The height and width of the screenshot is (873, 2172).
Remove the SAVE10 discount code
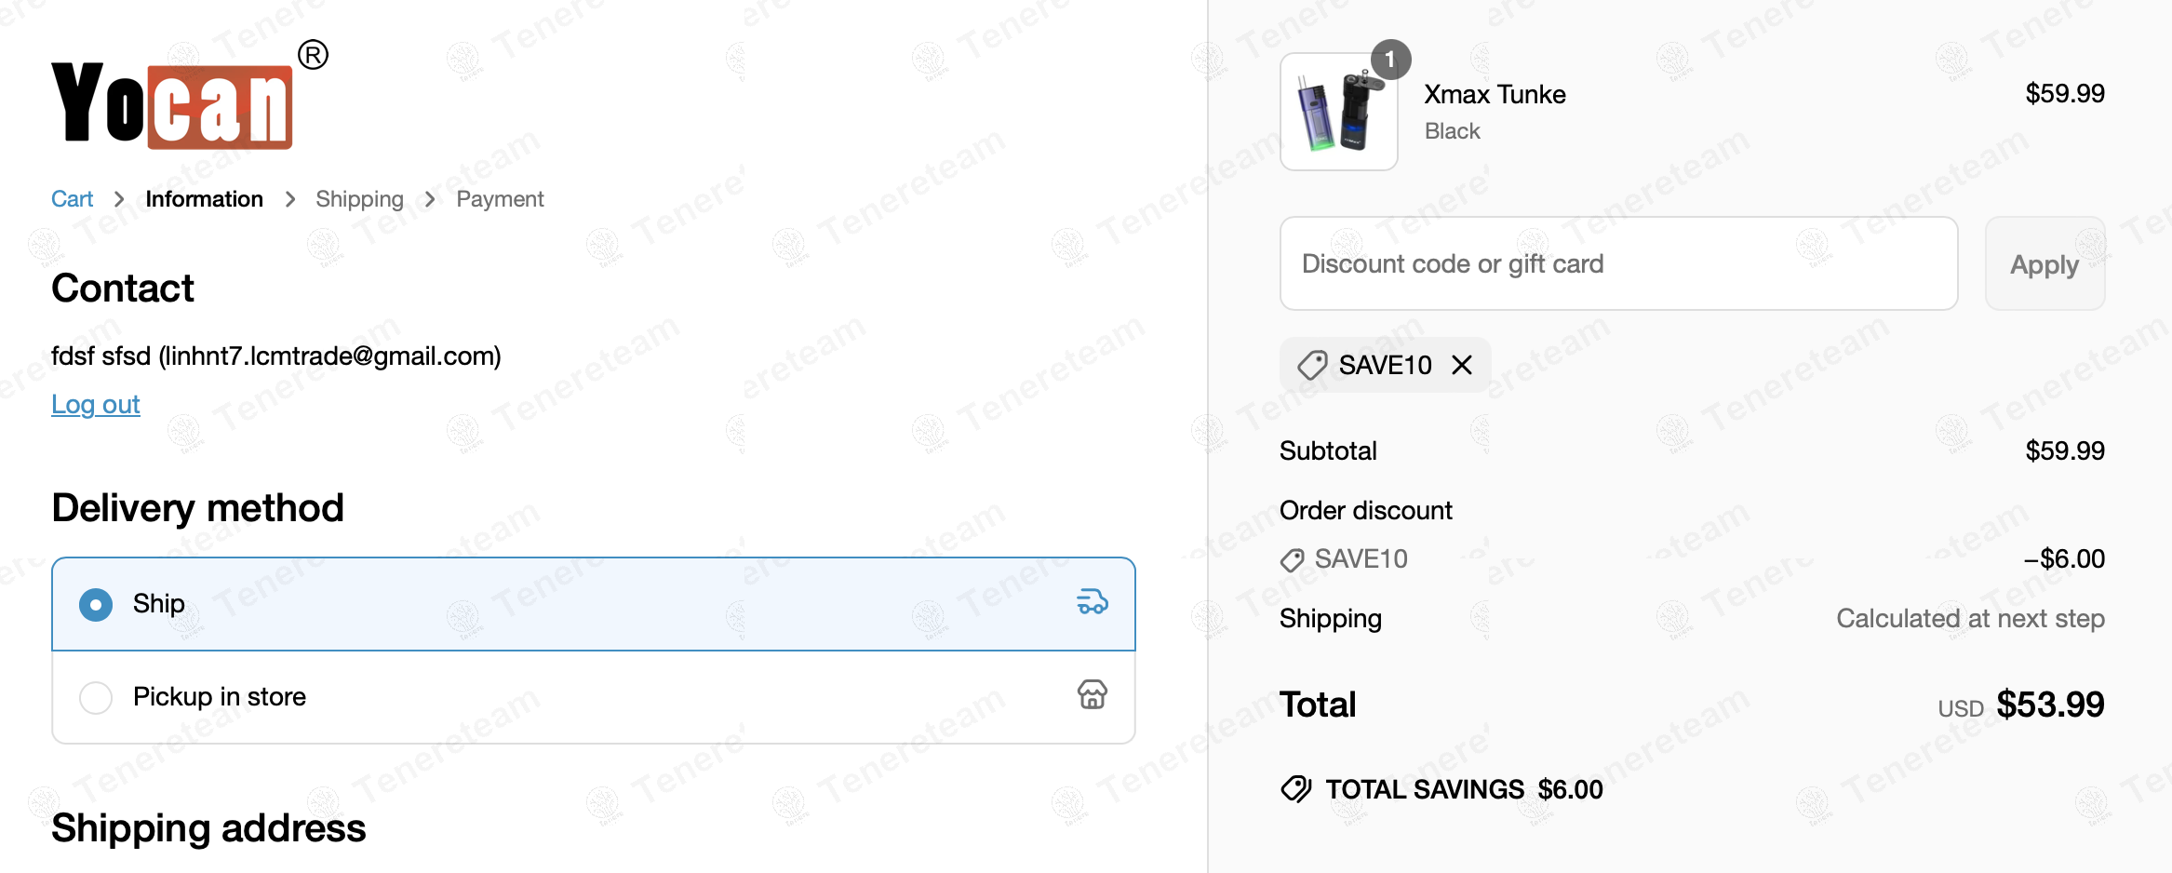coord(1462,365)
